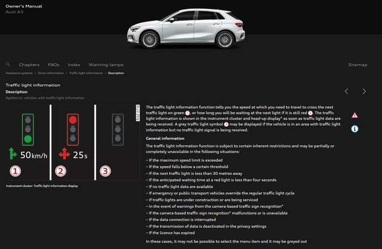Go to Traffic light information breadcrumb
The height and width of the screenshot is (249, 382).
coord(86,73)
